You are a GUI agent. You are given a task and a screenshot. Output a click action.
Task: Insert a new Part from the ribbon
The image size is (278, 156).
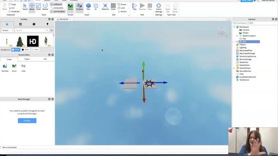[88, 7]
